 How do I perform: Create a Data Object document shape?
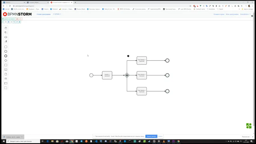click(6, 74)
